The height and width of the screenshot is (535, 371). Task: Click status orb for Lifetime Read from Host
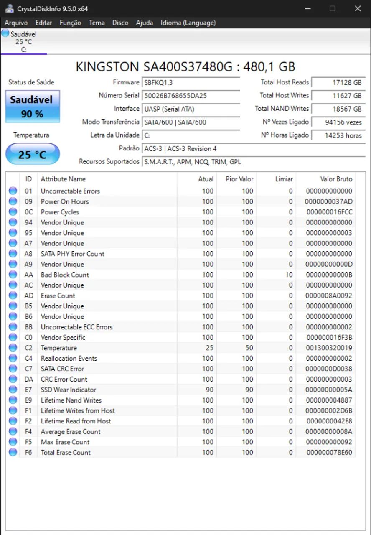click(13, 421)
